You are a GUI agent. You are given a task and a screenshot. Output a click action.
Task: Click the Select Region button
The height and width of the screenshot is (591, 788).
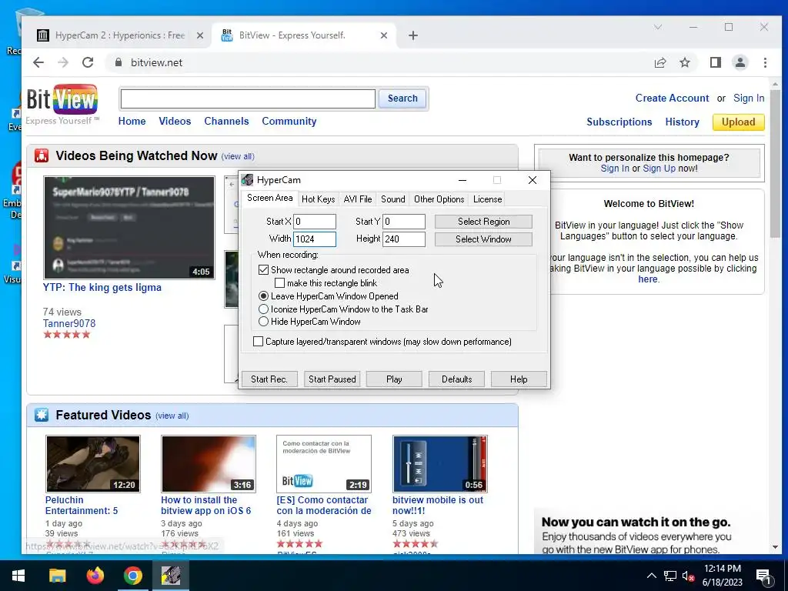483,222
